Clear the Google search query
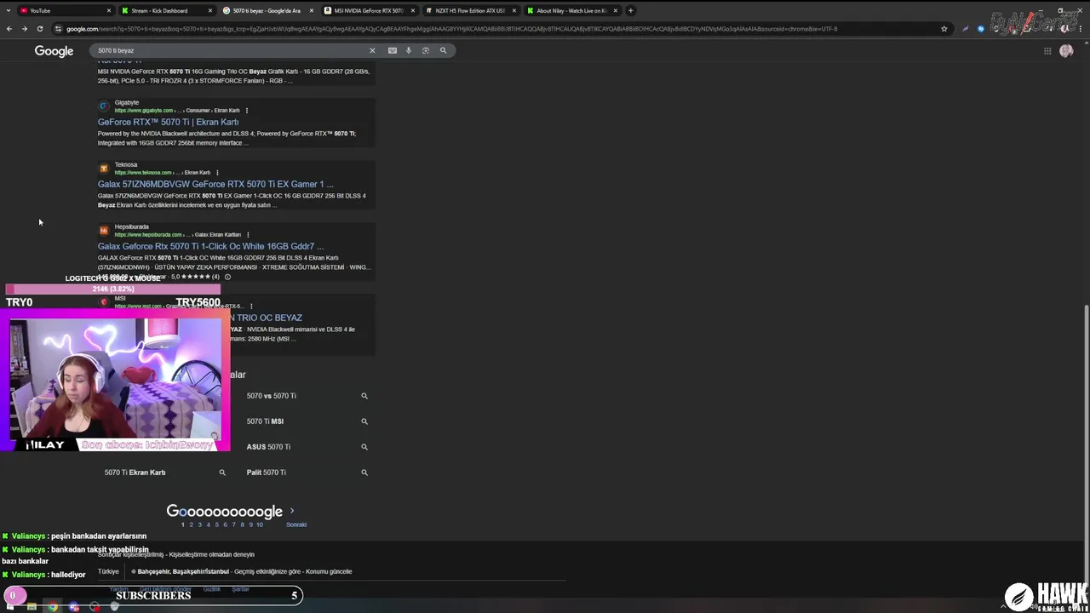 [372, 50]
